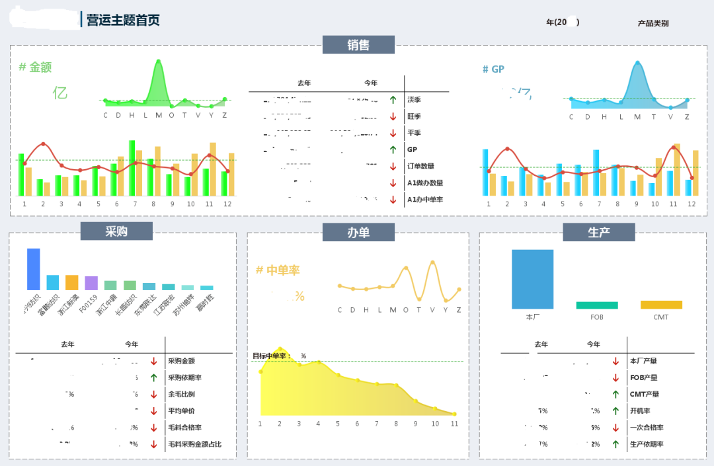714x466 pixels.
Task: Select the 销售 section header
Action: click(358, 44)
